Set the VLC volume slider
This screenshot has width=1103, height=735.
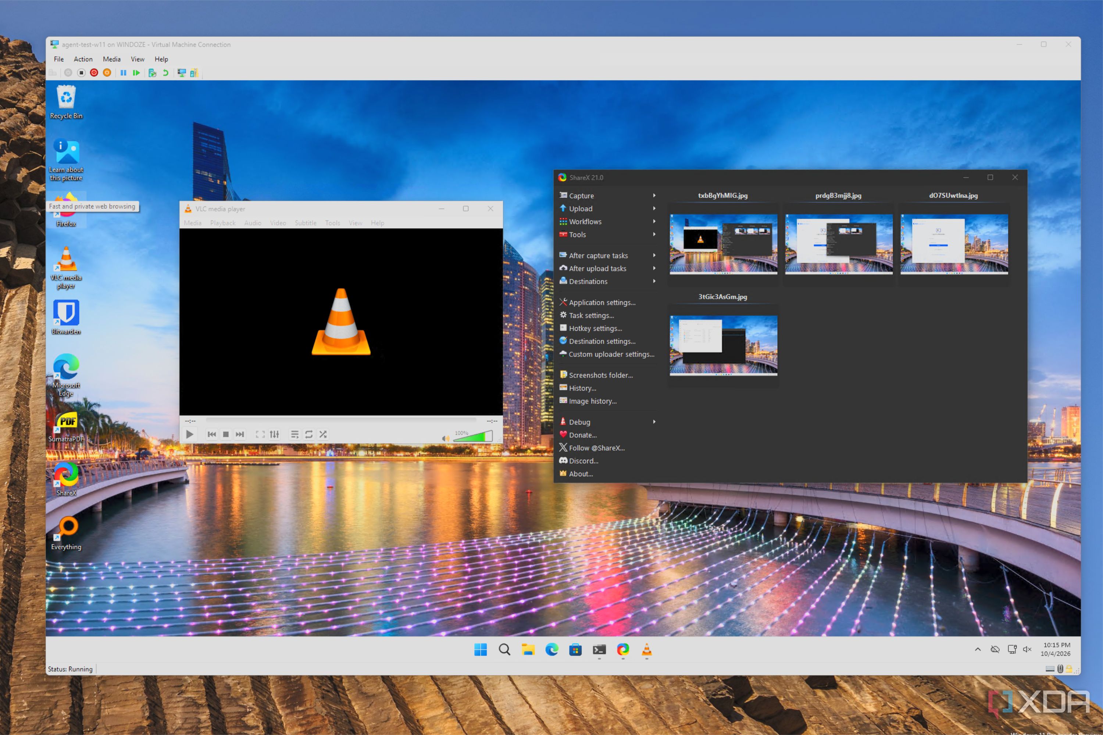click(x=473, y=437)
